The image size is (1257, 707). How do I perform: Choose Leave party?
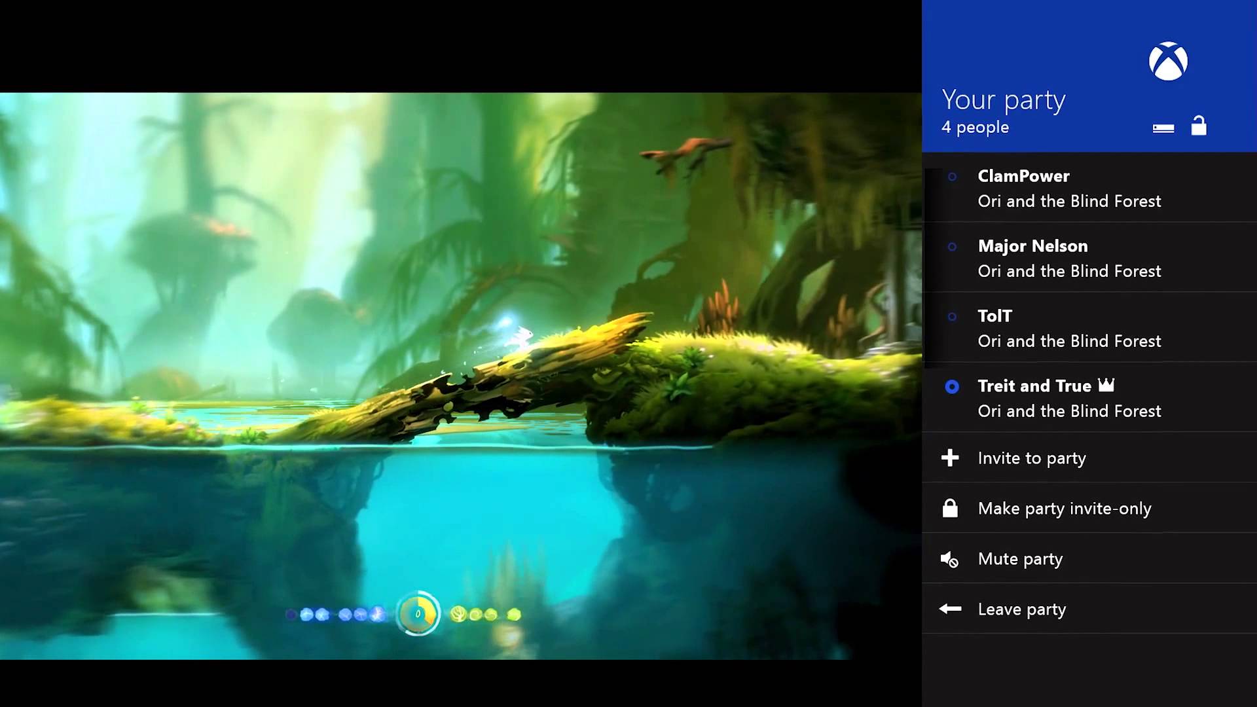point(1089,609)
